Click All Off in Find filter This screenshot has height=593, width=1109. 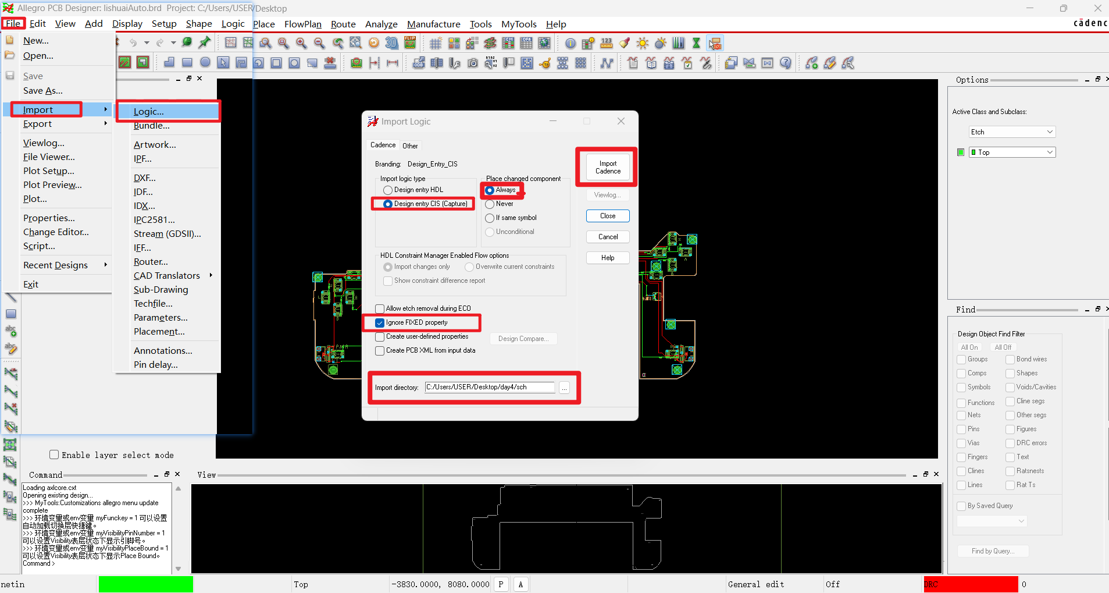point(1003,347)
